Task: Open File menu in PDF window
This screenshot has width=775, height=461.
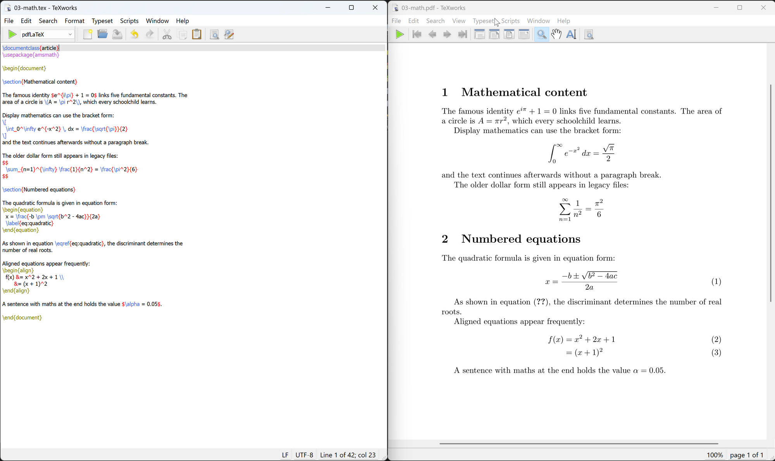Action: tap(396, 21)
